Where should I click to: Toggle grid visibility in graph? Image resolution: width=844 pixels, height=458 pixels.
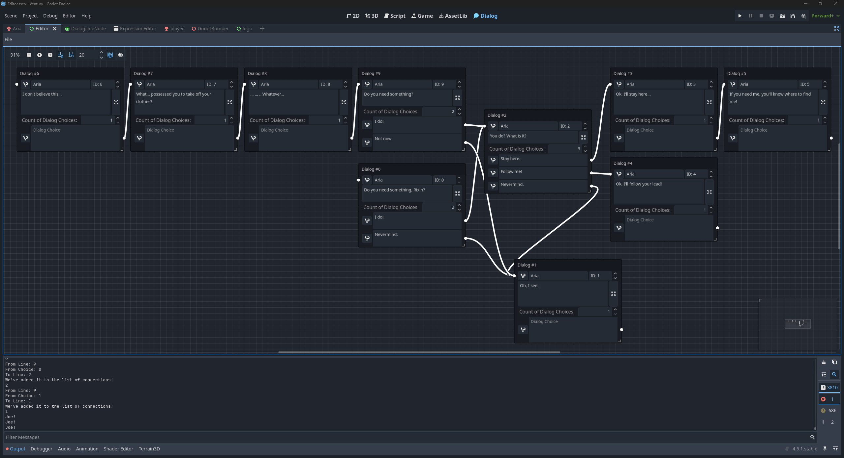point(61,55)
